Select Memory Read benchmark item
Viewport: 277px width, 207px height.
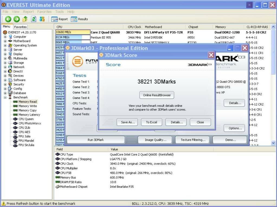pyautogui.click(x=27, y=102)
